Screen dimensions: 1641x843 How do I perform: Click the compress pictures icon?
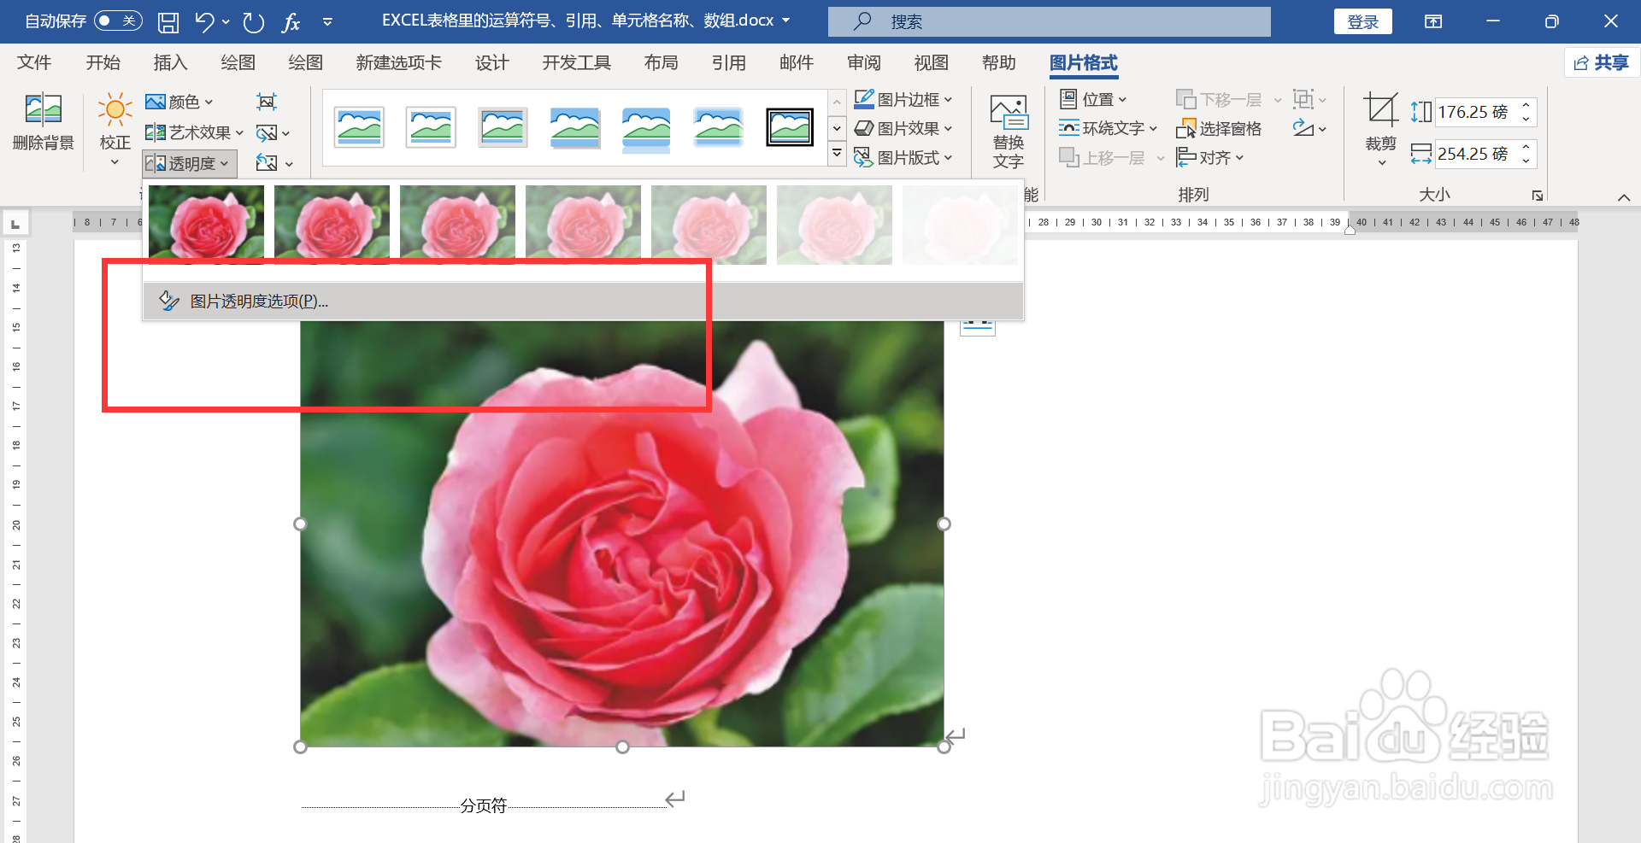[x=267, y=102]
